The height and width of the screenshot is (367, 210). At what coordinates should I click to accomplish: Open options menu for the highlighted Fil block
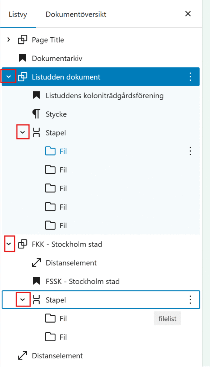(x=190, y=151)
